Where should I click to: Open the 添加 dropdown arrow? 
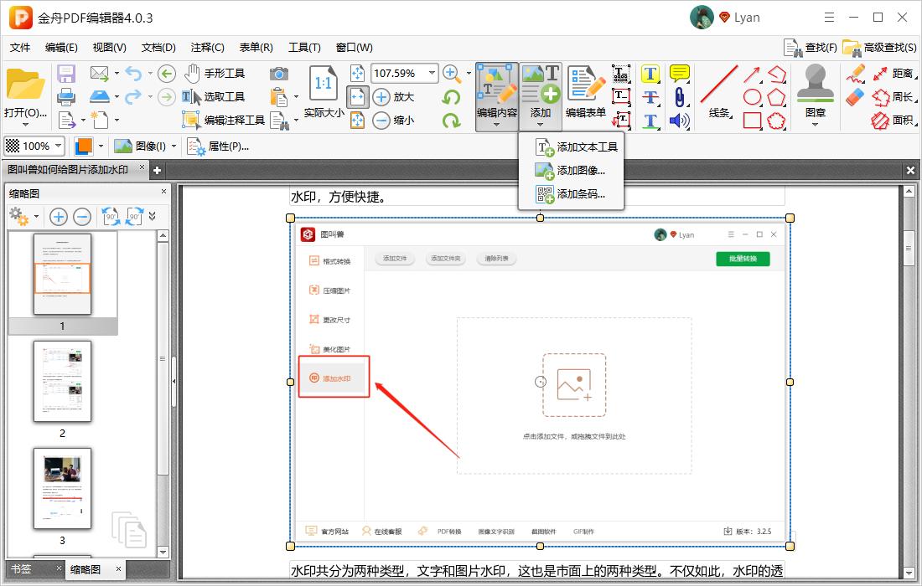click(x=541, y=124)
